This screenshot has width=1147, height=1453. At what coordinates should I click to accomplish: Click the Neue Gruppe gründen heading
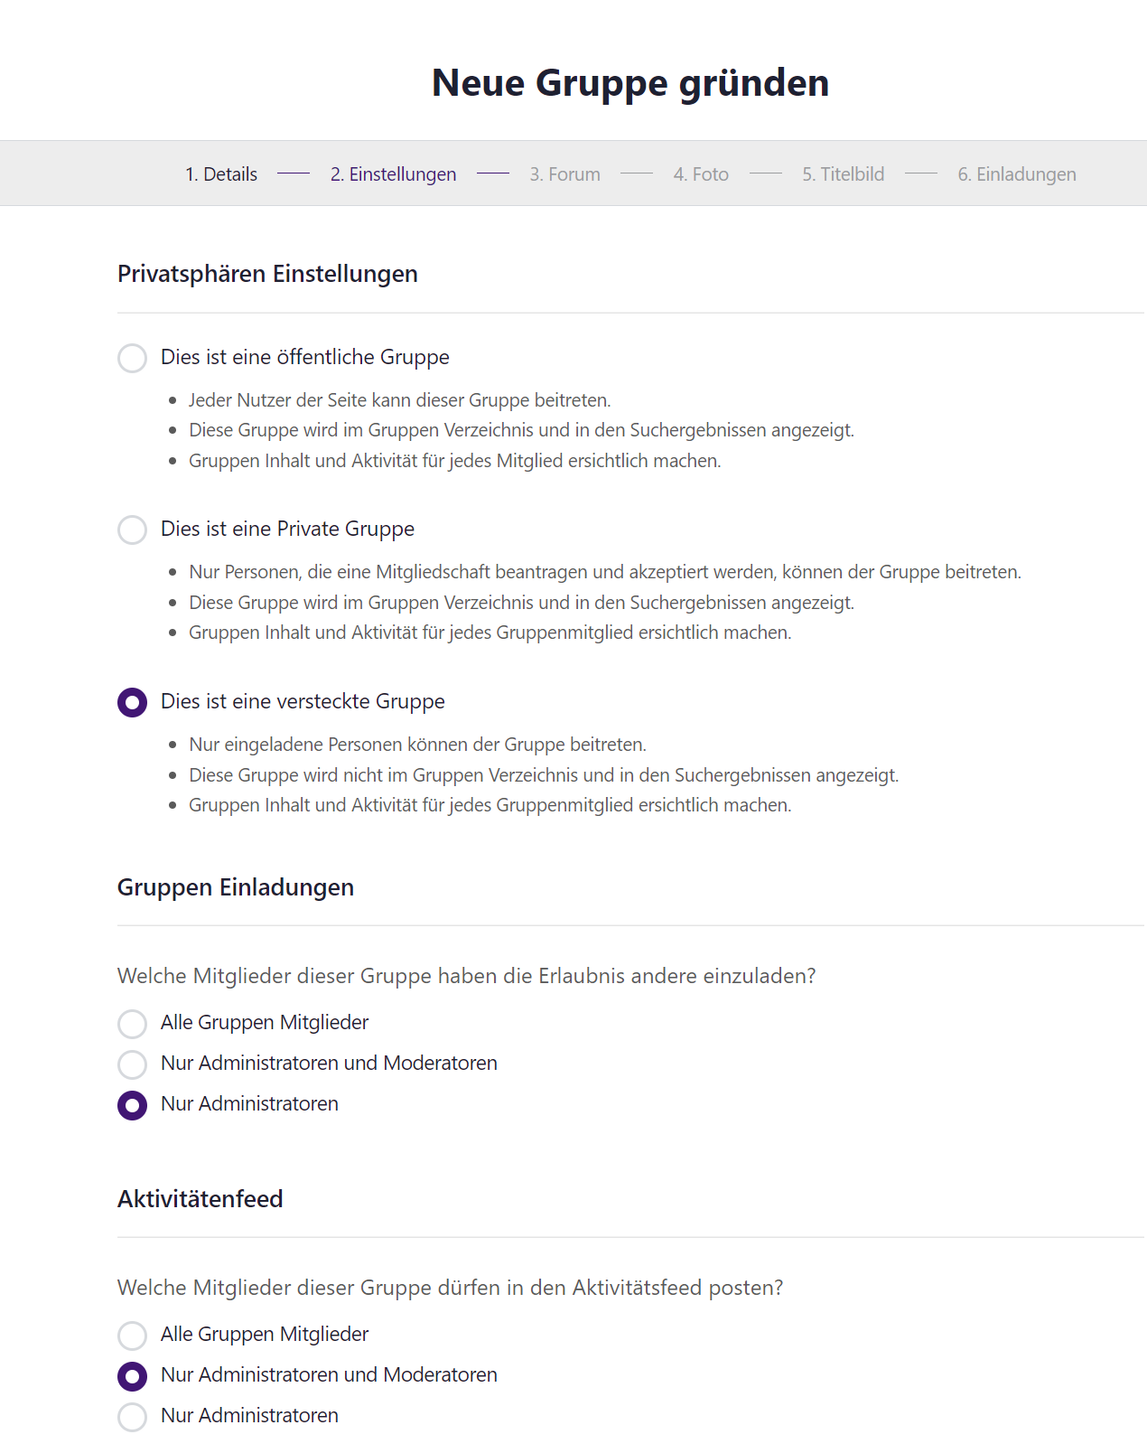pos(630,83)
